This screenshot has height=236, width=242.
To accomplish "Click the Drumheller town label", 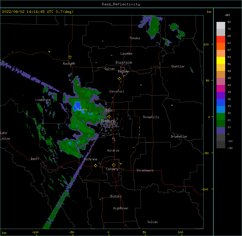I will pos(179,136).
